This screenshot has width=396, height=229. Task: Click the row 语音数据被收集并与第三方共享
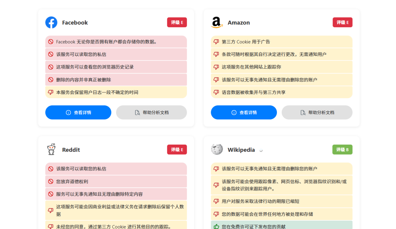click(x=282, y=92)
